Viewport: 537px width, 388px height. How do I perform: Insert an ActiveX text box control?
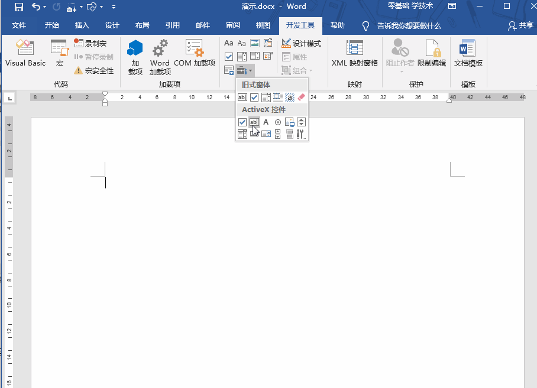point(254,122)
